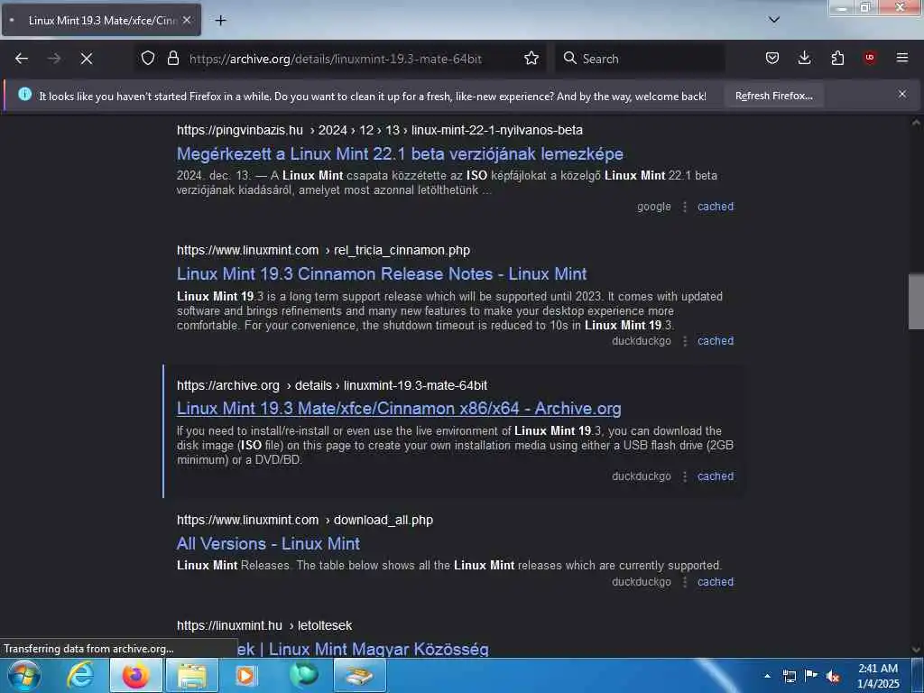Show hidden system tray icons
The image size is (924, 693).
coord(767,676)
